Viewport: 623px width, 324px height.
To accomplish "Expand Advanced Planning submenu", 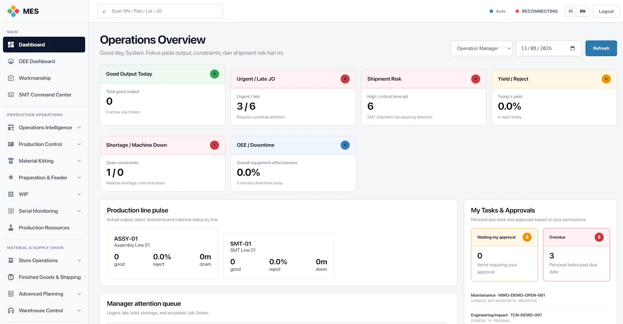I will (x=79, y=294).
